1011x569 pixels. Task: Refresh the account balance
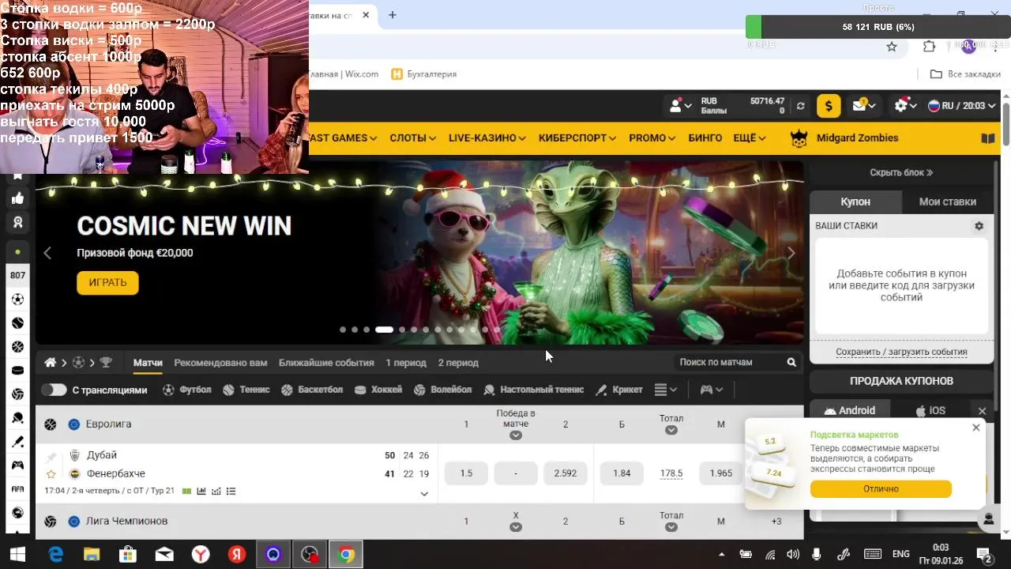800,106
